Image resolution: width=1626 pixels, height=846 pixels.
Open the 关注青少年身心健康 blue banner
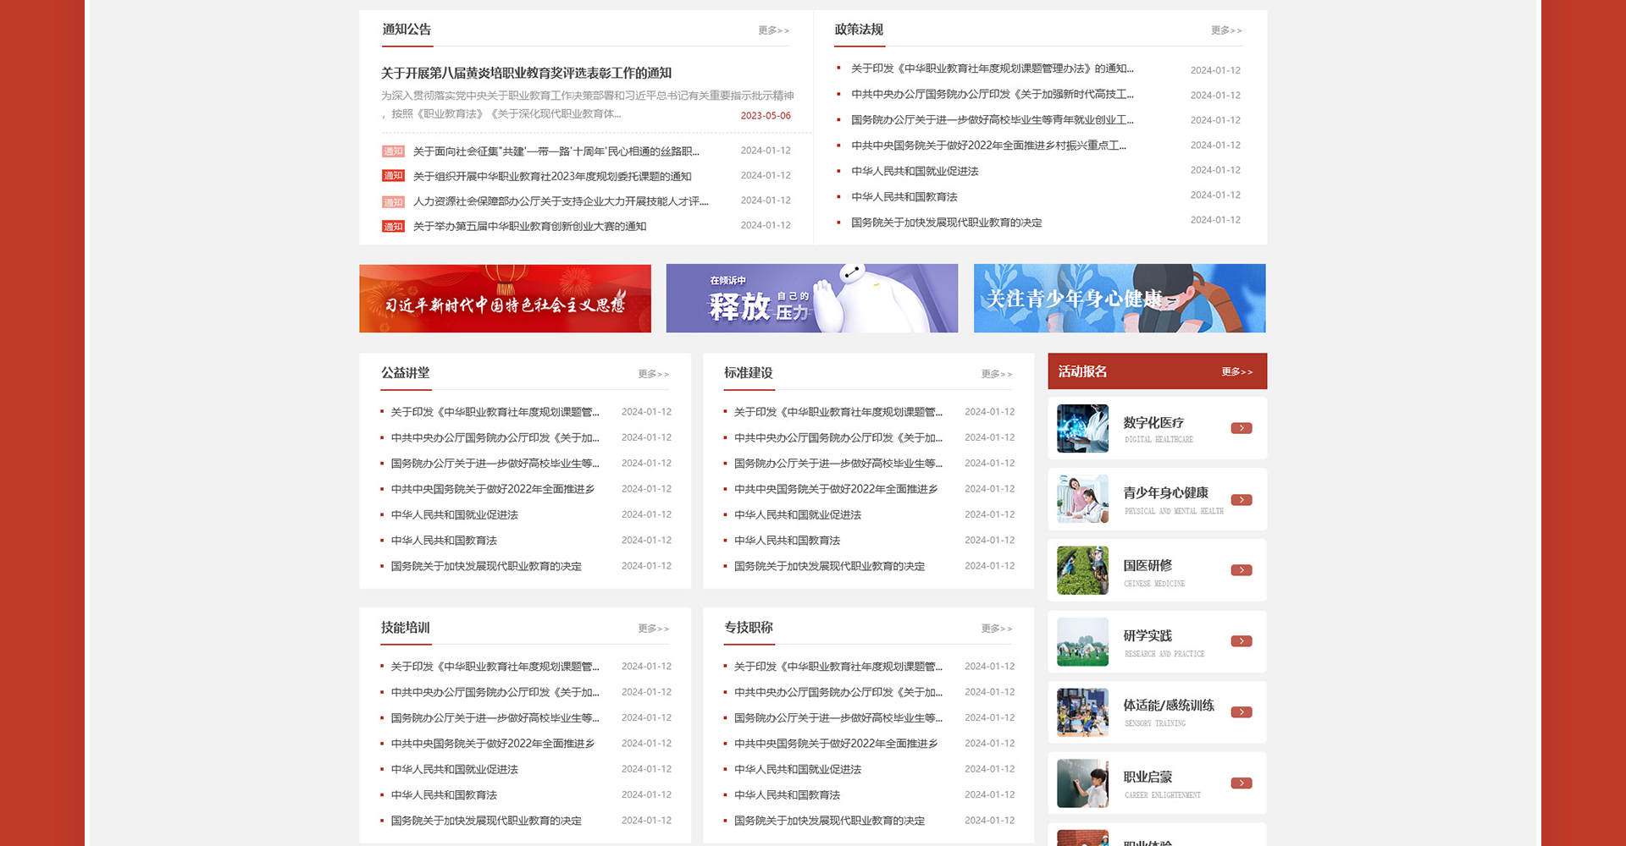pos(1119,299)
